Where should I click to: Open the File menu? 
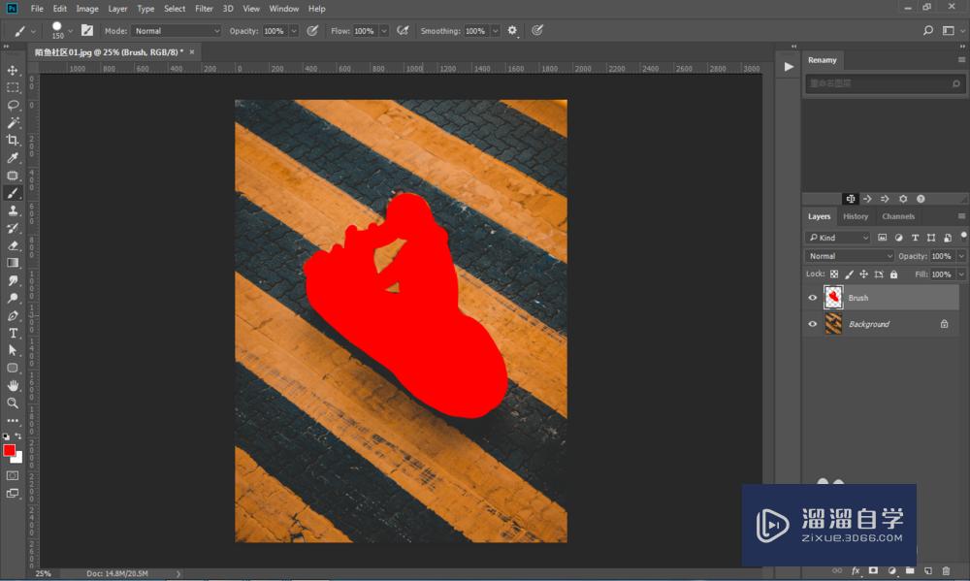pos(37,9)
